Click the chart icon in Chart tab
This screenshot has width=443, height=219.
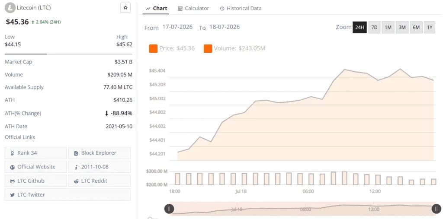pyautogui.click(x=148, y=9)
